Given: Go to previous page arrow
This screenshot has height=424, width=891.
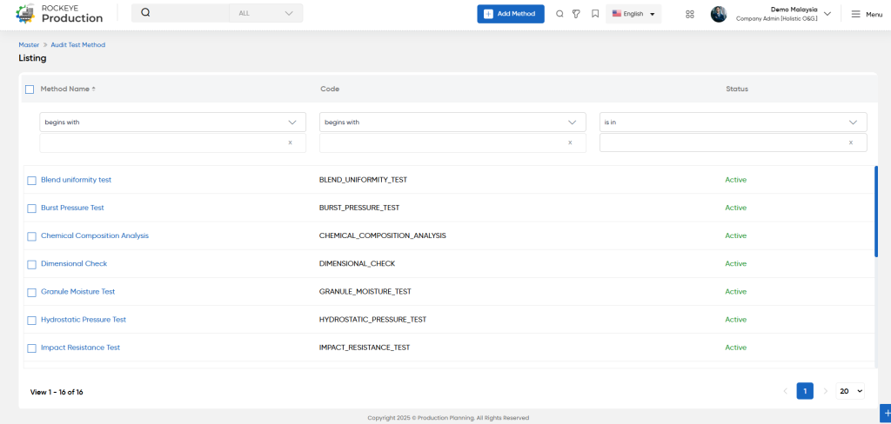Looking at the screenshot, I should (786, 391).
